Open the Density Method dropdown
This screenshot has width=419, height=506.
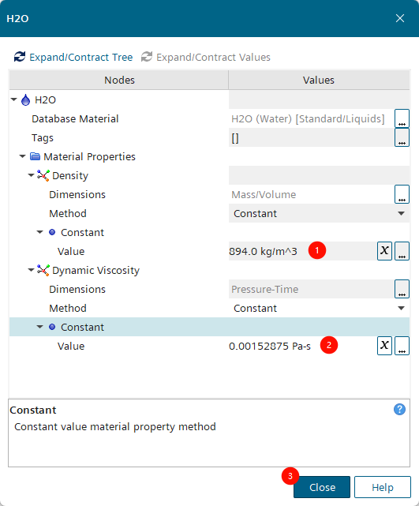319,213
